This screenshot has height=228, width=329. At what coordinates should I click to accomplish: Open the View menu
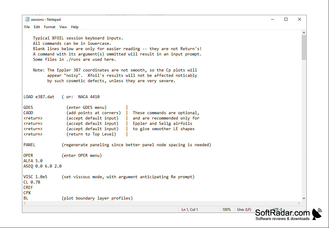(x=63, y=27)
